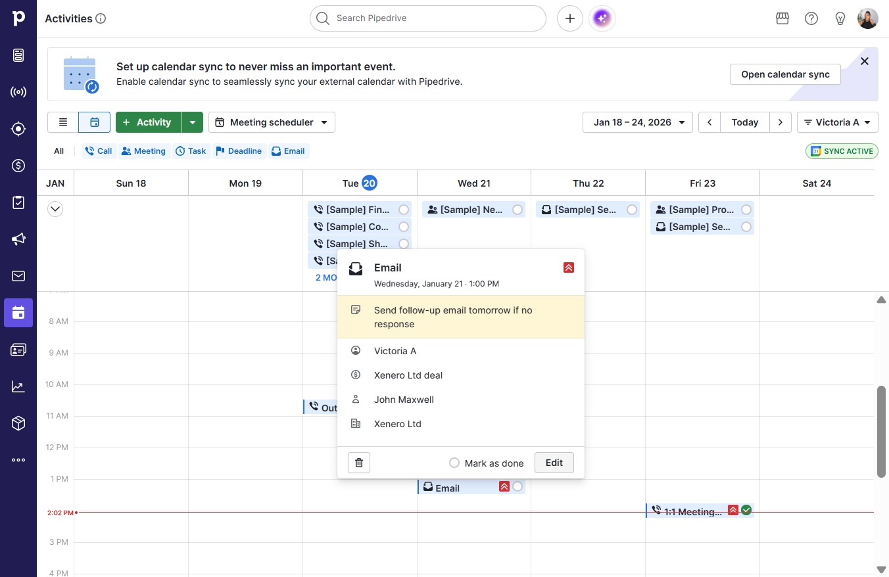Filter activities by Task
This screenshot has width=889, height=577.
(191, 151)
